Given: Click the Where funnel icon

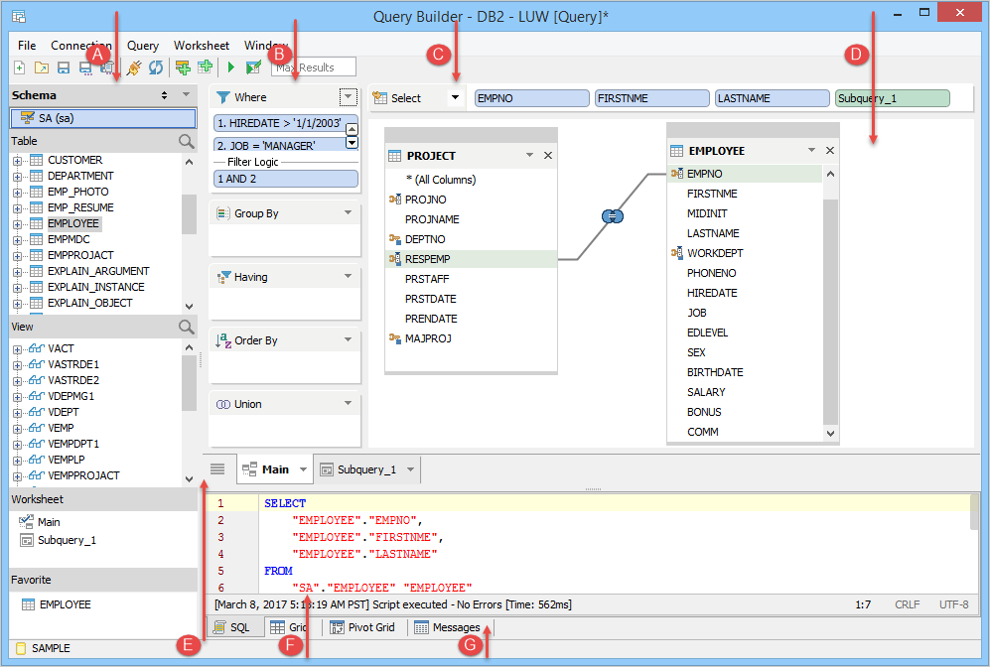Looking at the screenshot, I should [222, 97].
